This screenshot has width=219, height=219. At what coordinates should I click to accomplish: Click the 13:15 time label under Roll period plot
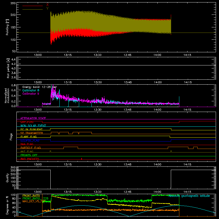(x=68, y=82)
